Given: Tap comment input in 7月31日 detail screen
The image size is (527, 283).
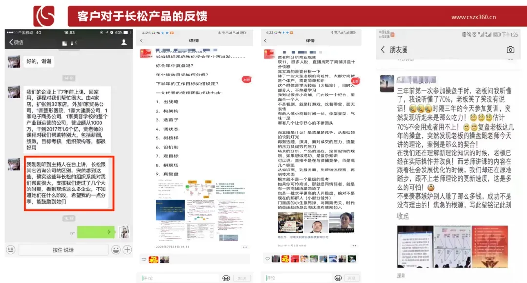Looking at the screenshot, I should (180, 278).
